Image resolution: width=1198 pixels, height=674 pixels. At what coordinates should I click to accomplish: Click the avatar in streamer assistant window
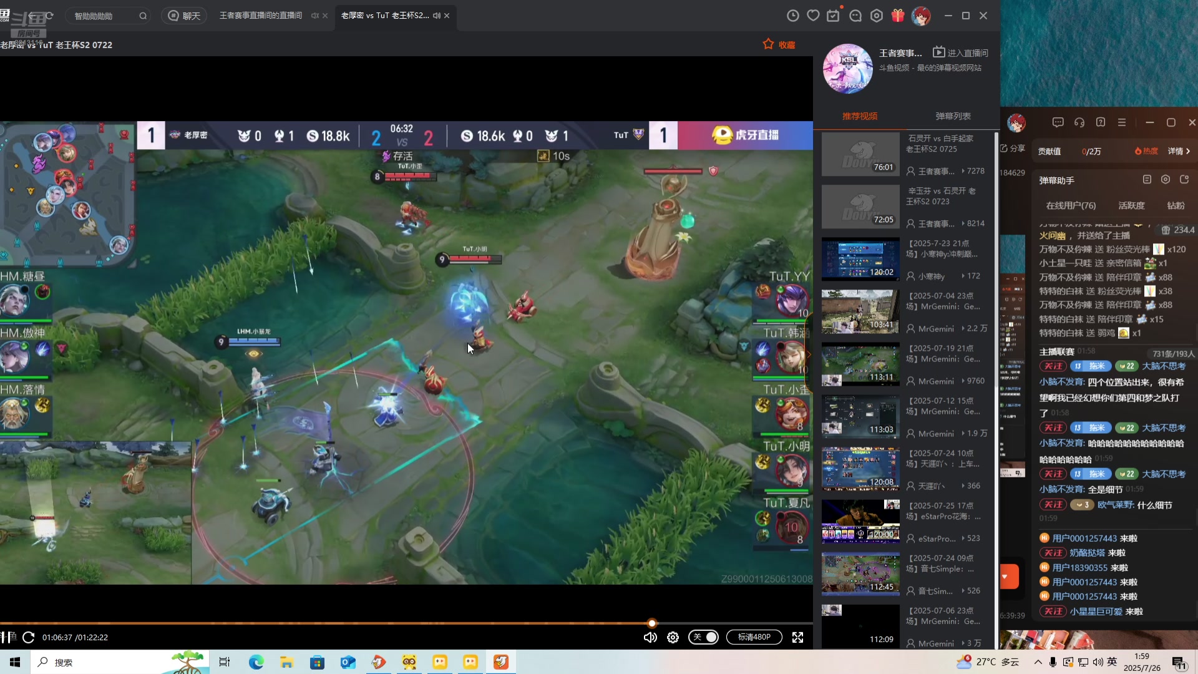click(1016, 123)
